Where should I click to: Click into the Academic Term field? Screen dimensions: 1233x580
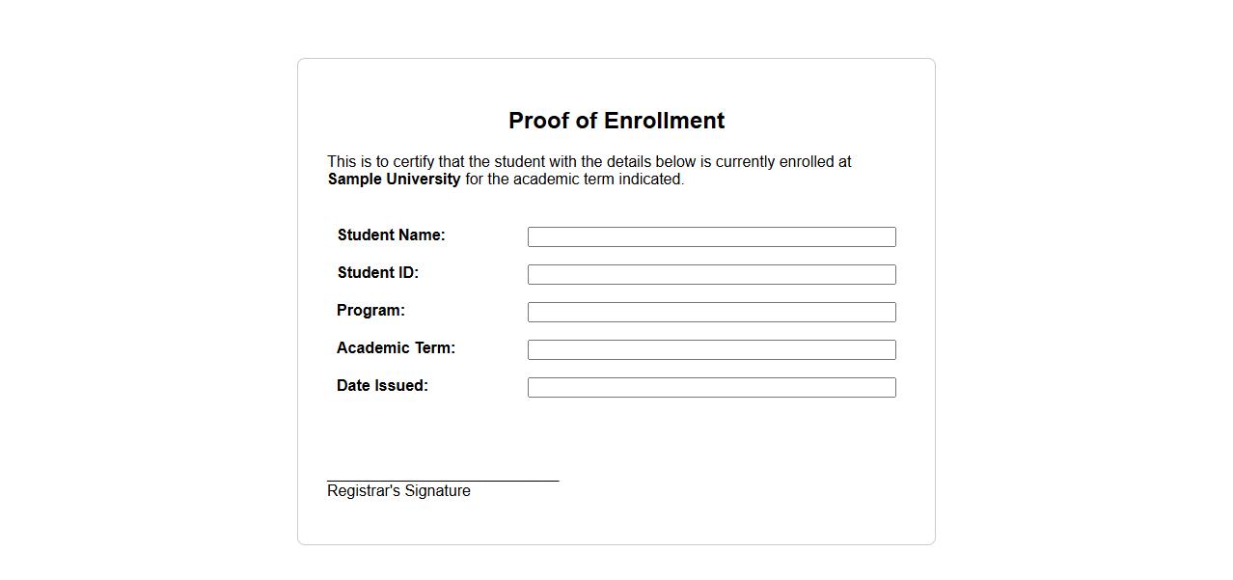[x=711, y=349]
